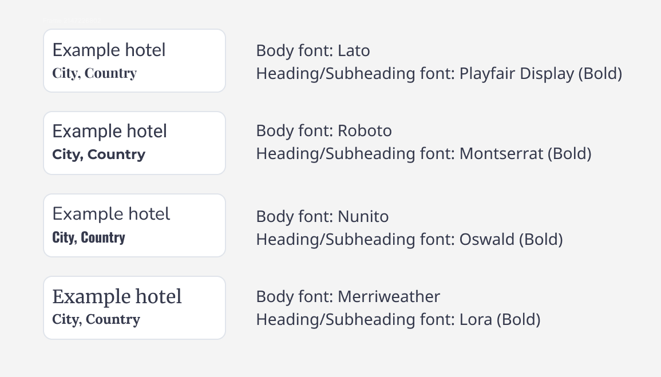Click the 'Body font: Roboto' label
This screenshot has height=377, width=661.
(x=324, y=130)
